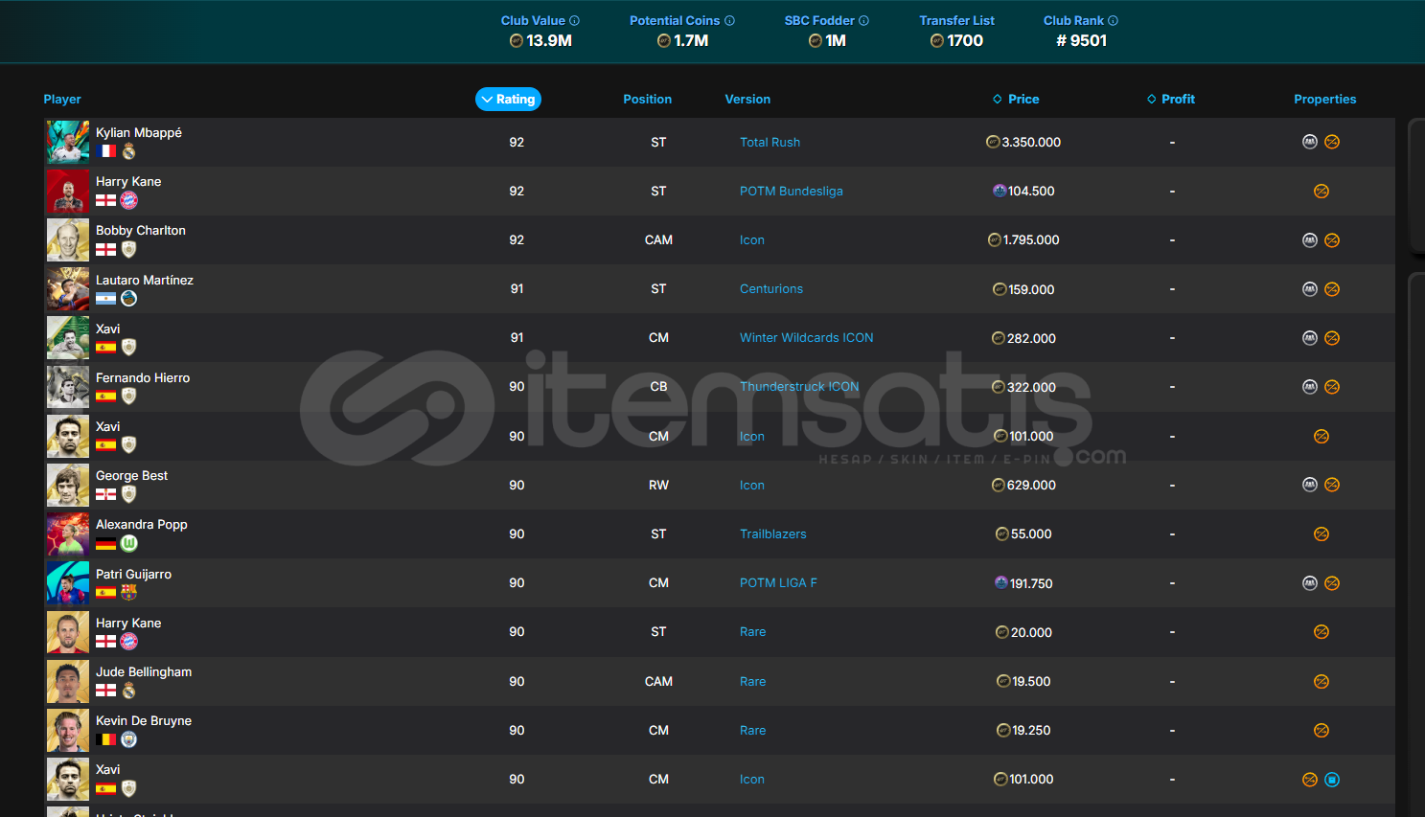Open the Trailblazers version link
Viewport: 1425px width, 817px height.
[x=773, y=533]
